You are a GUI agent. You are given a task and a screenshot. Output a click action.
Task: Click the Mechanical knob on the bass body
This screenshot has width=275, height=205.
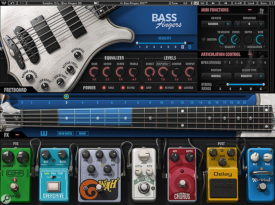[x=77, y=55]
